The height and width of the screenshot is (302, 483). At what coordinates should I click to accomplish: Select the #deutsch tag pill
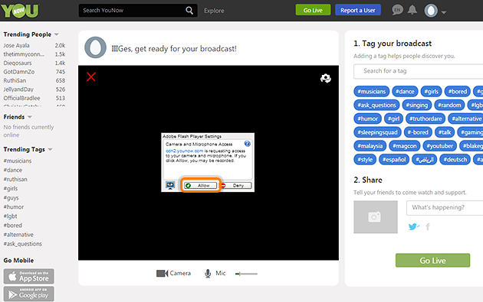pyautogui.click(x=455, y=160)
